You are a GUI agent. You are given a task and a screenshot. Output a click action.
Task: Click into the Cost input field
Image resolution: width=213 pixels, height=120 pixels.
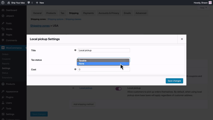tap(104, 69)
